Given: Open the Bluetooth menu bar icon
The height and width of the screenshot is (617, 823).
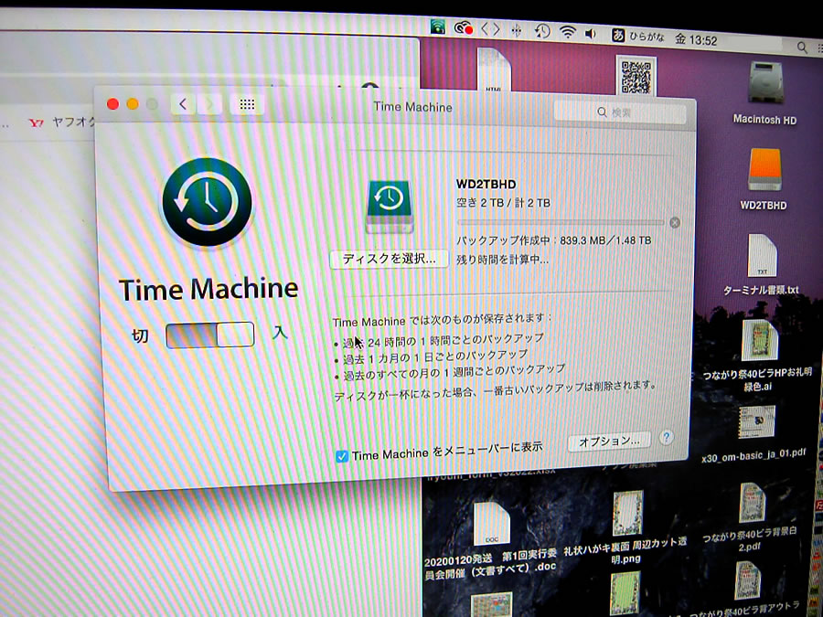Looking at the screenshot, I should point(517,30).
